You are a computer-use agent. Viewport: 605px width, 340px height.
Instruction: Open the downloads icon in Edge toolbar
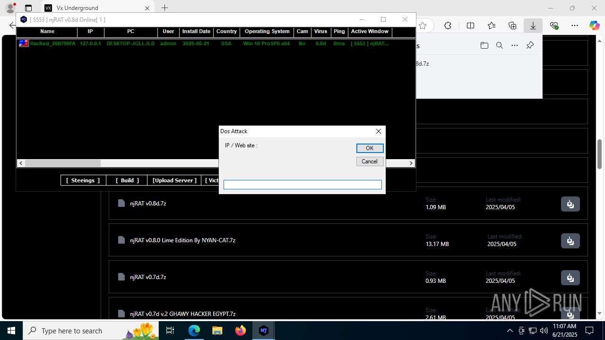click(x=533, y=25)
